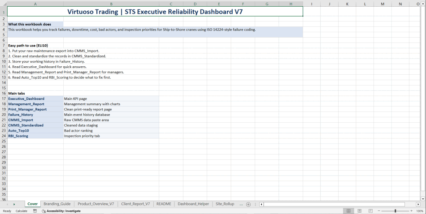
Task: Click the 100% zoom level button
Action: point(420,211)
